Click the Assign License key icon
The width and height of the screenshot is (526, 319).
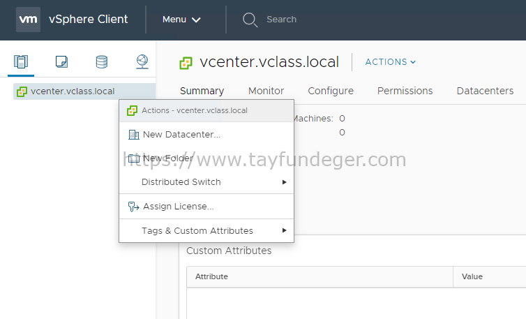(133, 207)
